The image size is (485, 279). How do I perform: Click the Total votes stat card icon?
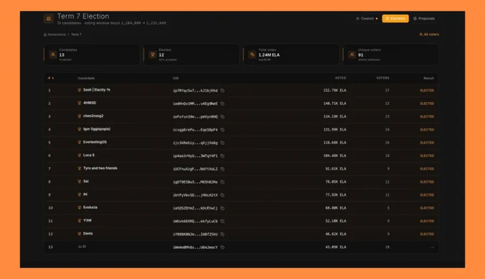(252, 55)
